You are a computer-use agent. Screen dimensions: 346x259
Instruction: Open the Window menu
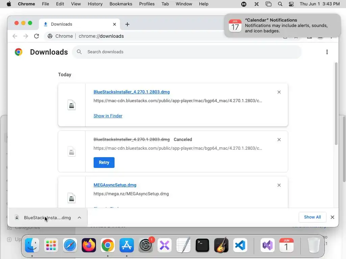(184, 4)
